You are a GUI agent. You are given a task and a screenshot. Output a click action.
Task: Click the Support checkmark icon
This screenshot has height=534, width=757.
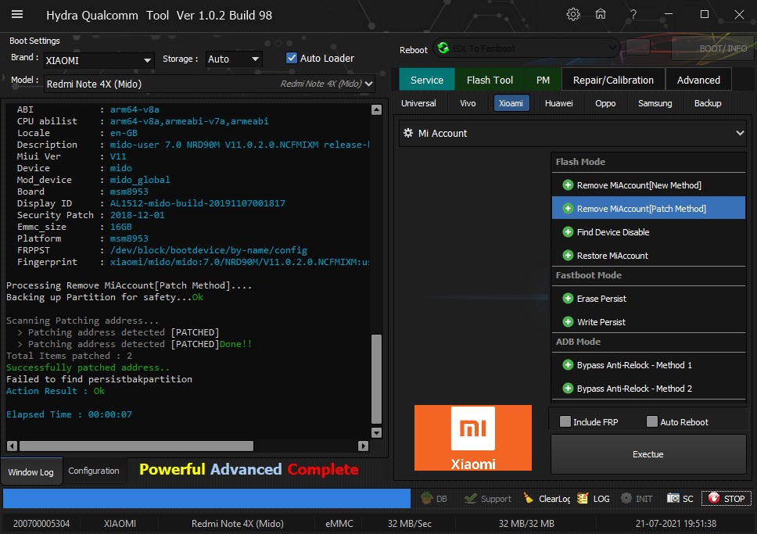470,498
